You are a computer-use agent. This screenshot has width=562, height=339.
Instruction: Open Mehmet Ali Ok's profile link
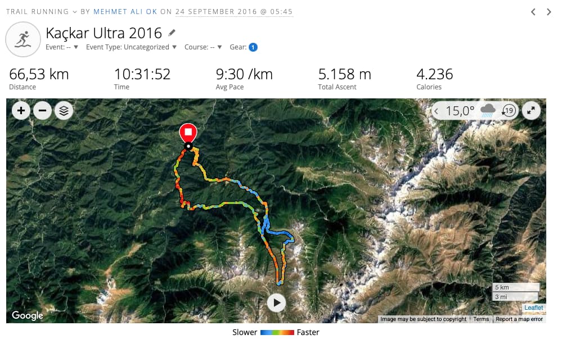click(125, 11)
